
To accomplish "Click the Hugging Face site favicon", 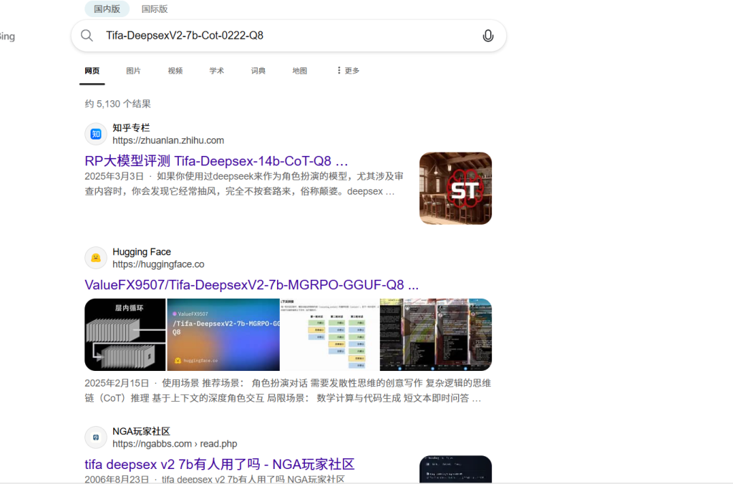I will (96, 258).
